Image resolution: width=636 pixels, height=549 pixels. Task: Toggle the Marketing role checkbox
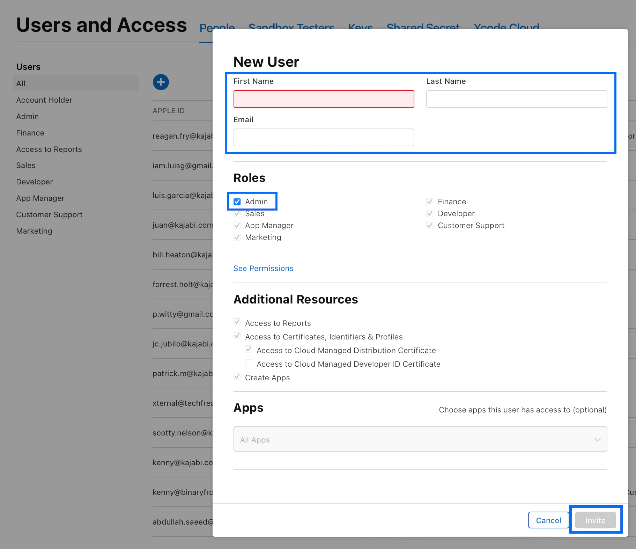coord(237,237)
